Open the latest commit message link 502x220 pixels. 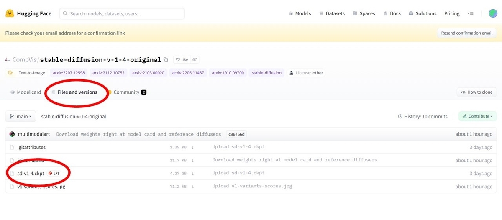(138, 134)
